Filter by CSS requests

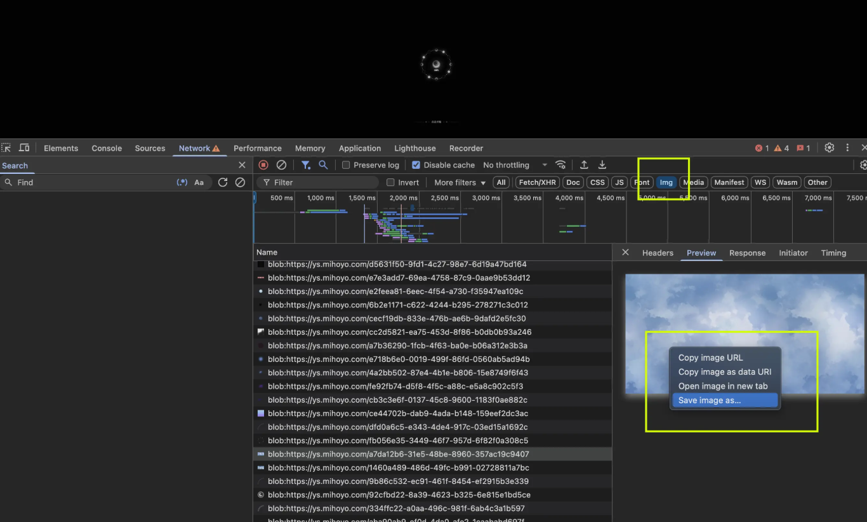[x=597, y=182]
